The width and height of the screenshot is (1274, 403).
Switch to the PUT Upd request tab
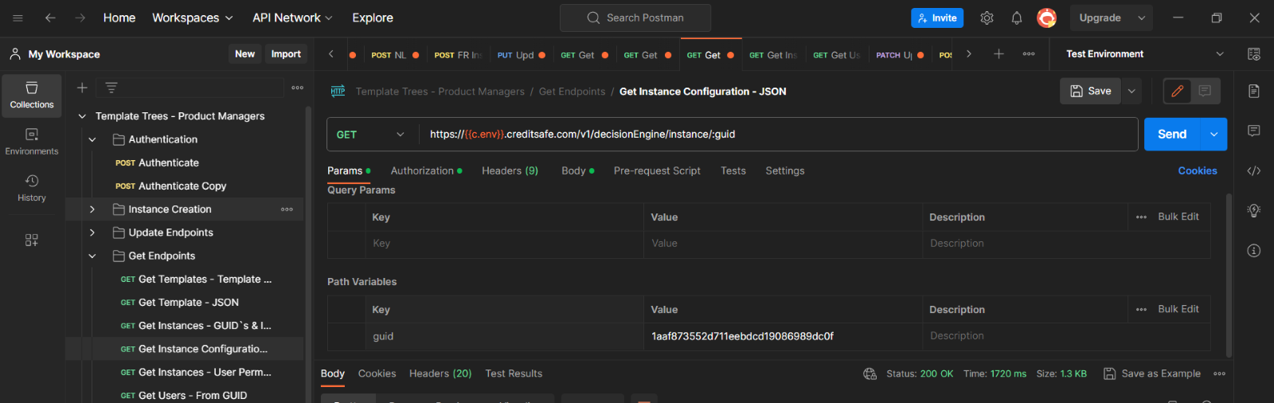(522, 55)
